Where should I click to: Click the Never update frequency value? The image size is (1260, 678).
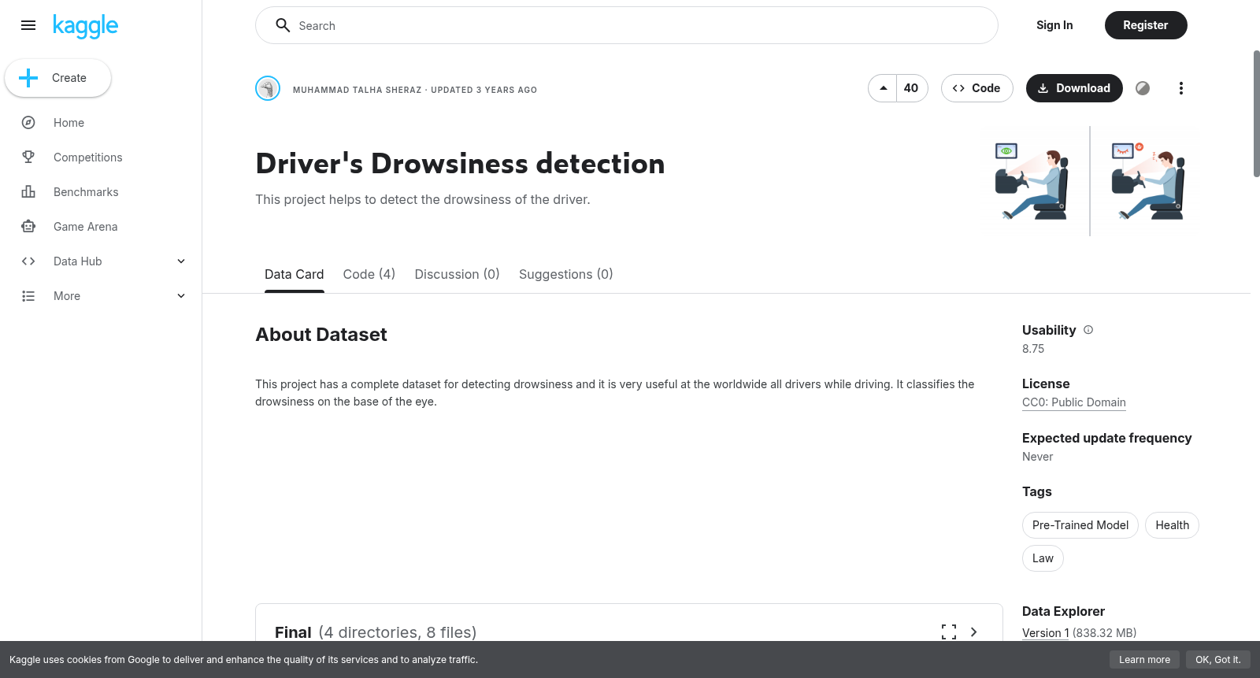1037,457
